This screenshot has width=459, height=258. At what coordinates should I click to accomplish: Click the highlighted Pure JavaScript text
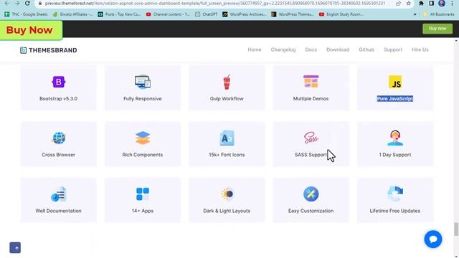395,99
